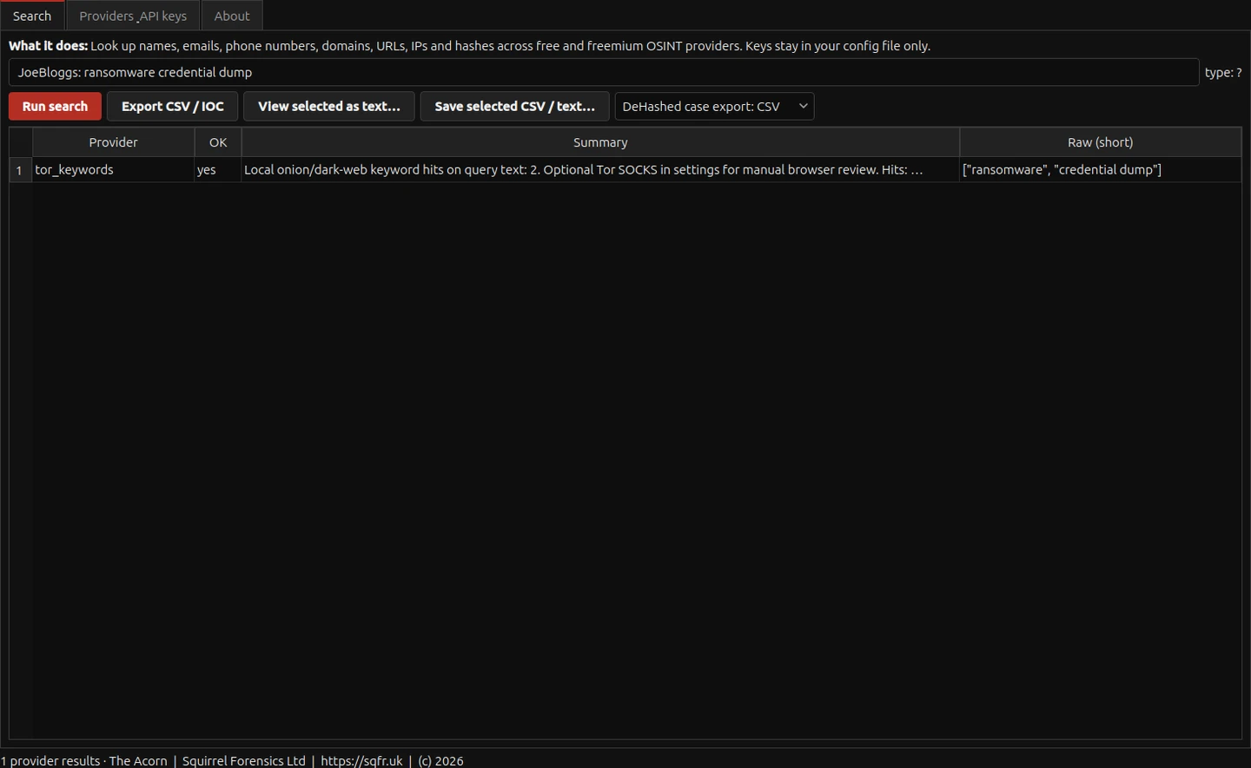The image size is (1251, 768).
Task: Click the summary cell starting 'Local onion/dark-web'
Action: (x=600, y=170)
